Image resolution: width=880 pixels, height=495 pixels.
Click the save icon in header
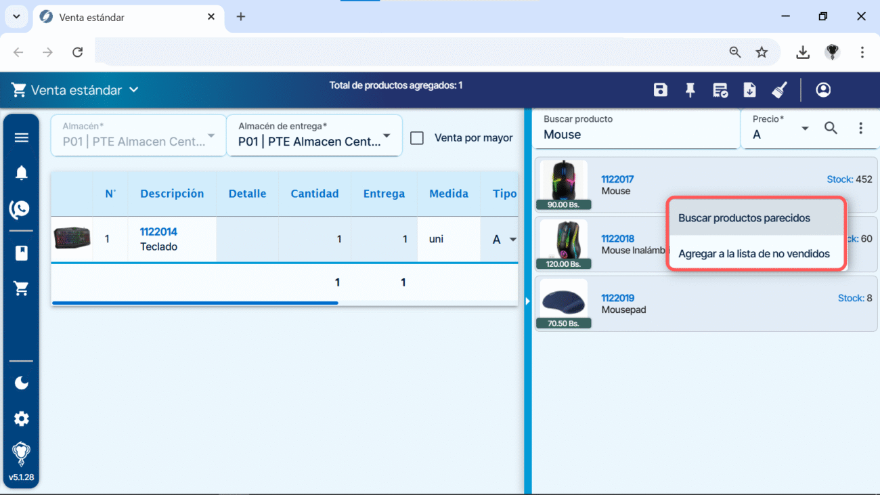click(661, 90)
